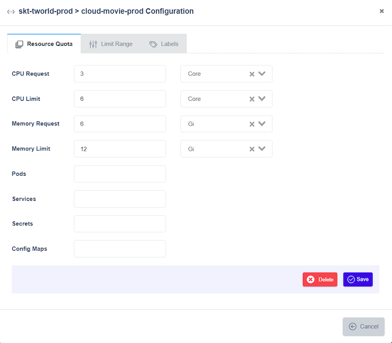Open the Memory Request Gi unit selector
Viewport: 392px width, 343px height.
(x=226, y=124)
